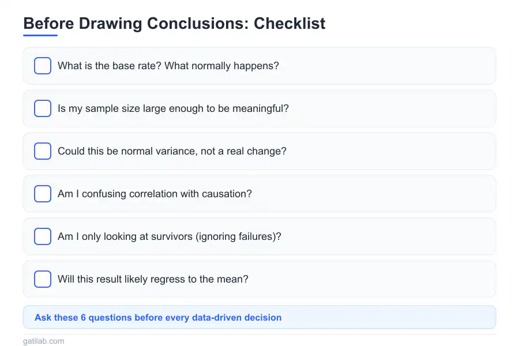Click the blue highlighted banner background

pyautogui.click(x=404, y=317)
